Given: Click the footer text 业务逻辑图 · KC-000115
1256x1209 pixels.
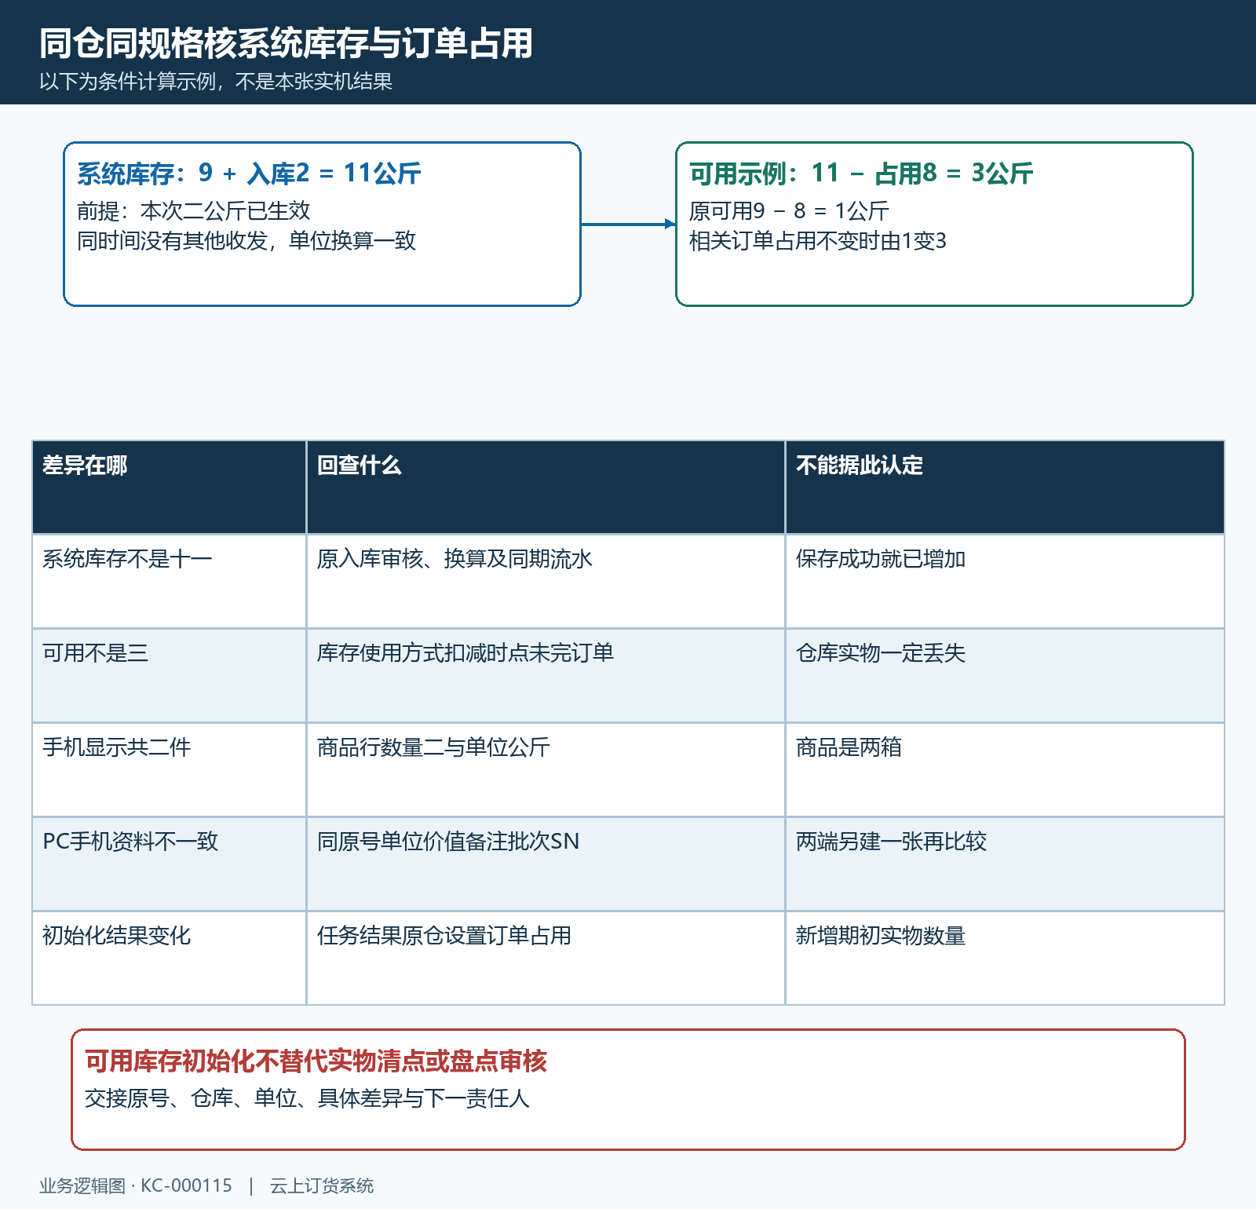Looking at the screenshot, I should pos(136,1185).
